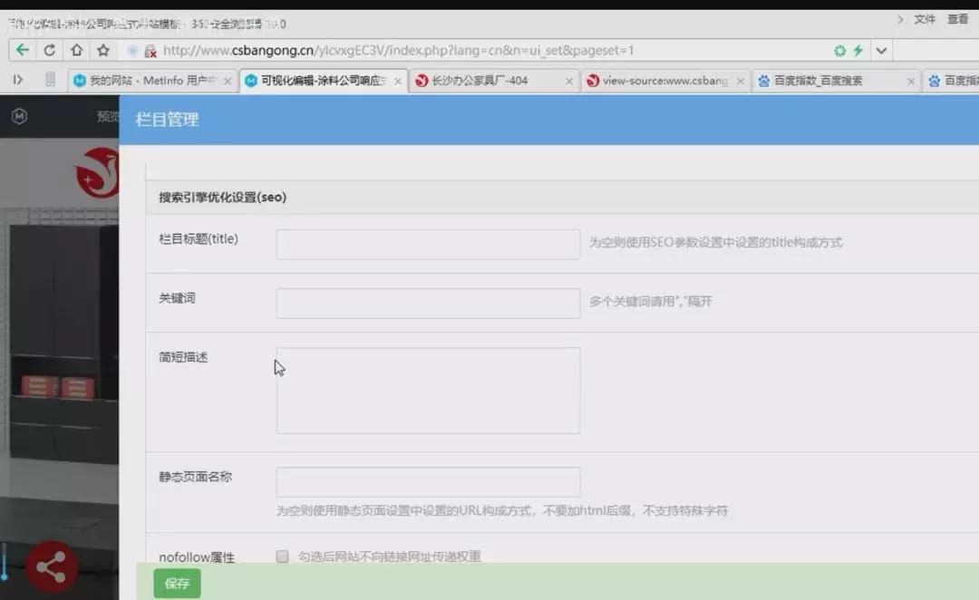979x600 pixels.
Task: Bookmark this page with the star icon
Action: [102, 50]
